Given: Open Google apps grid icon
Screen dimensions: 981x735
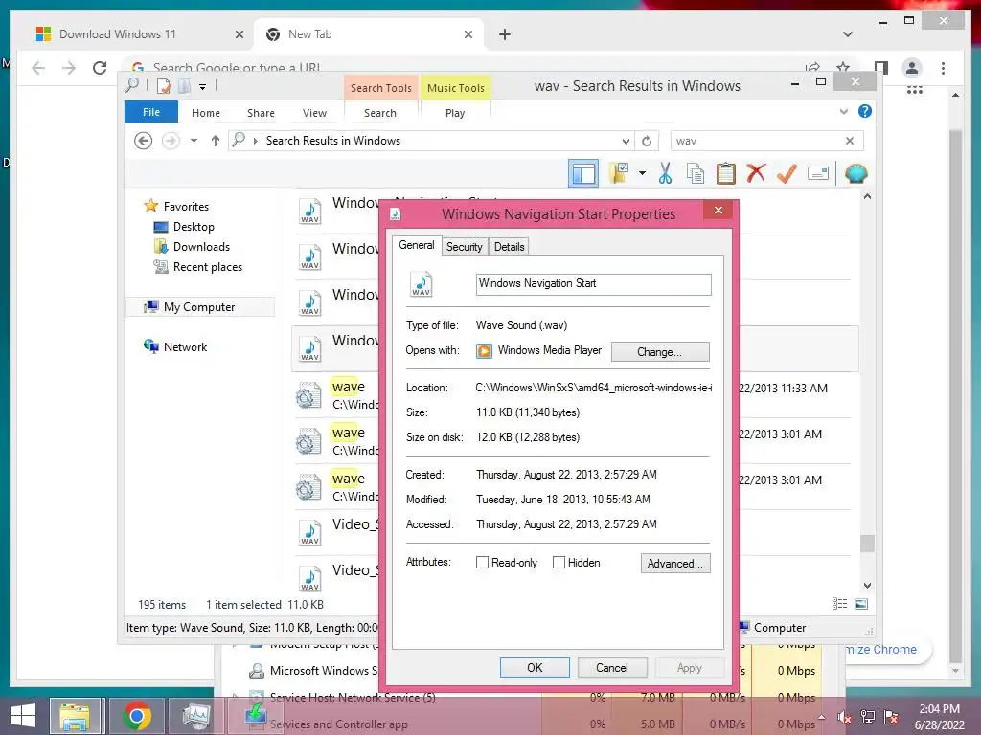Looking at the screenshot, I should click(915, 91).
